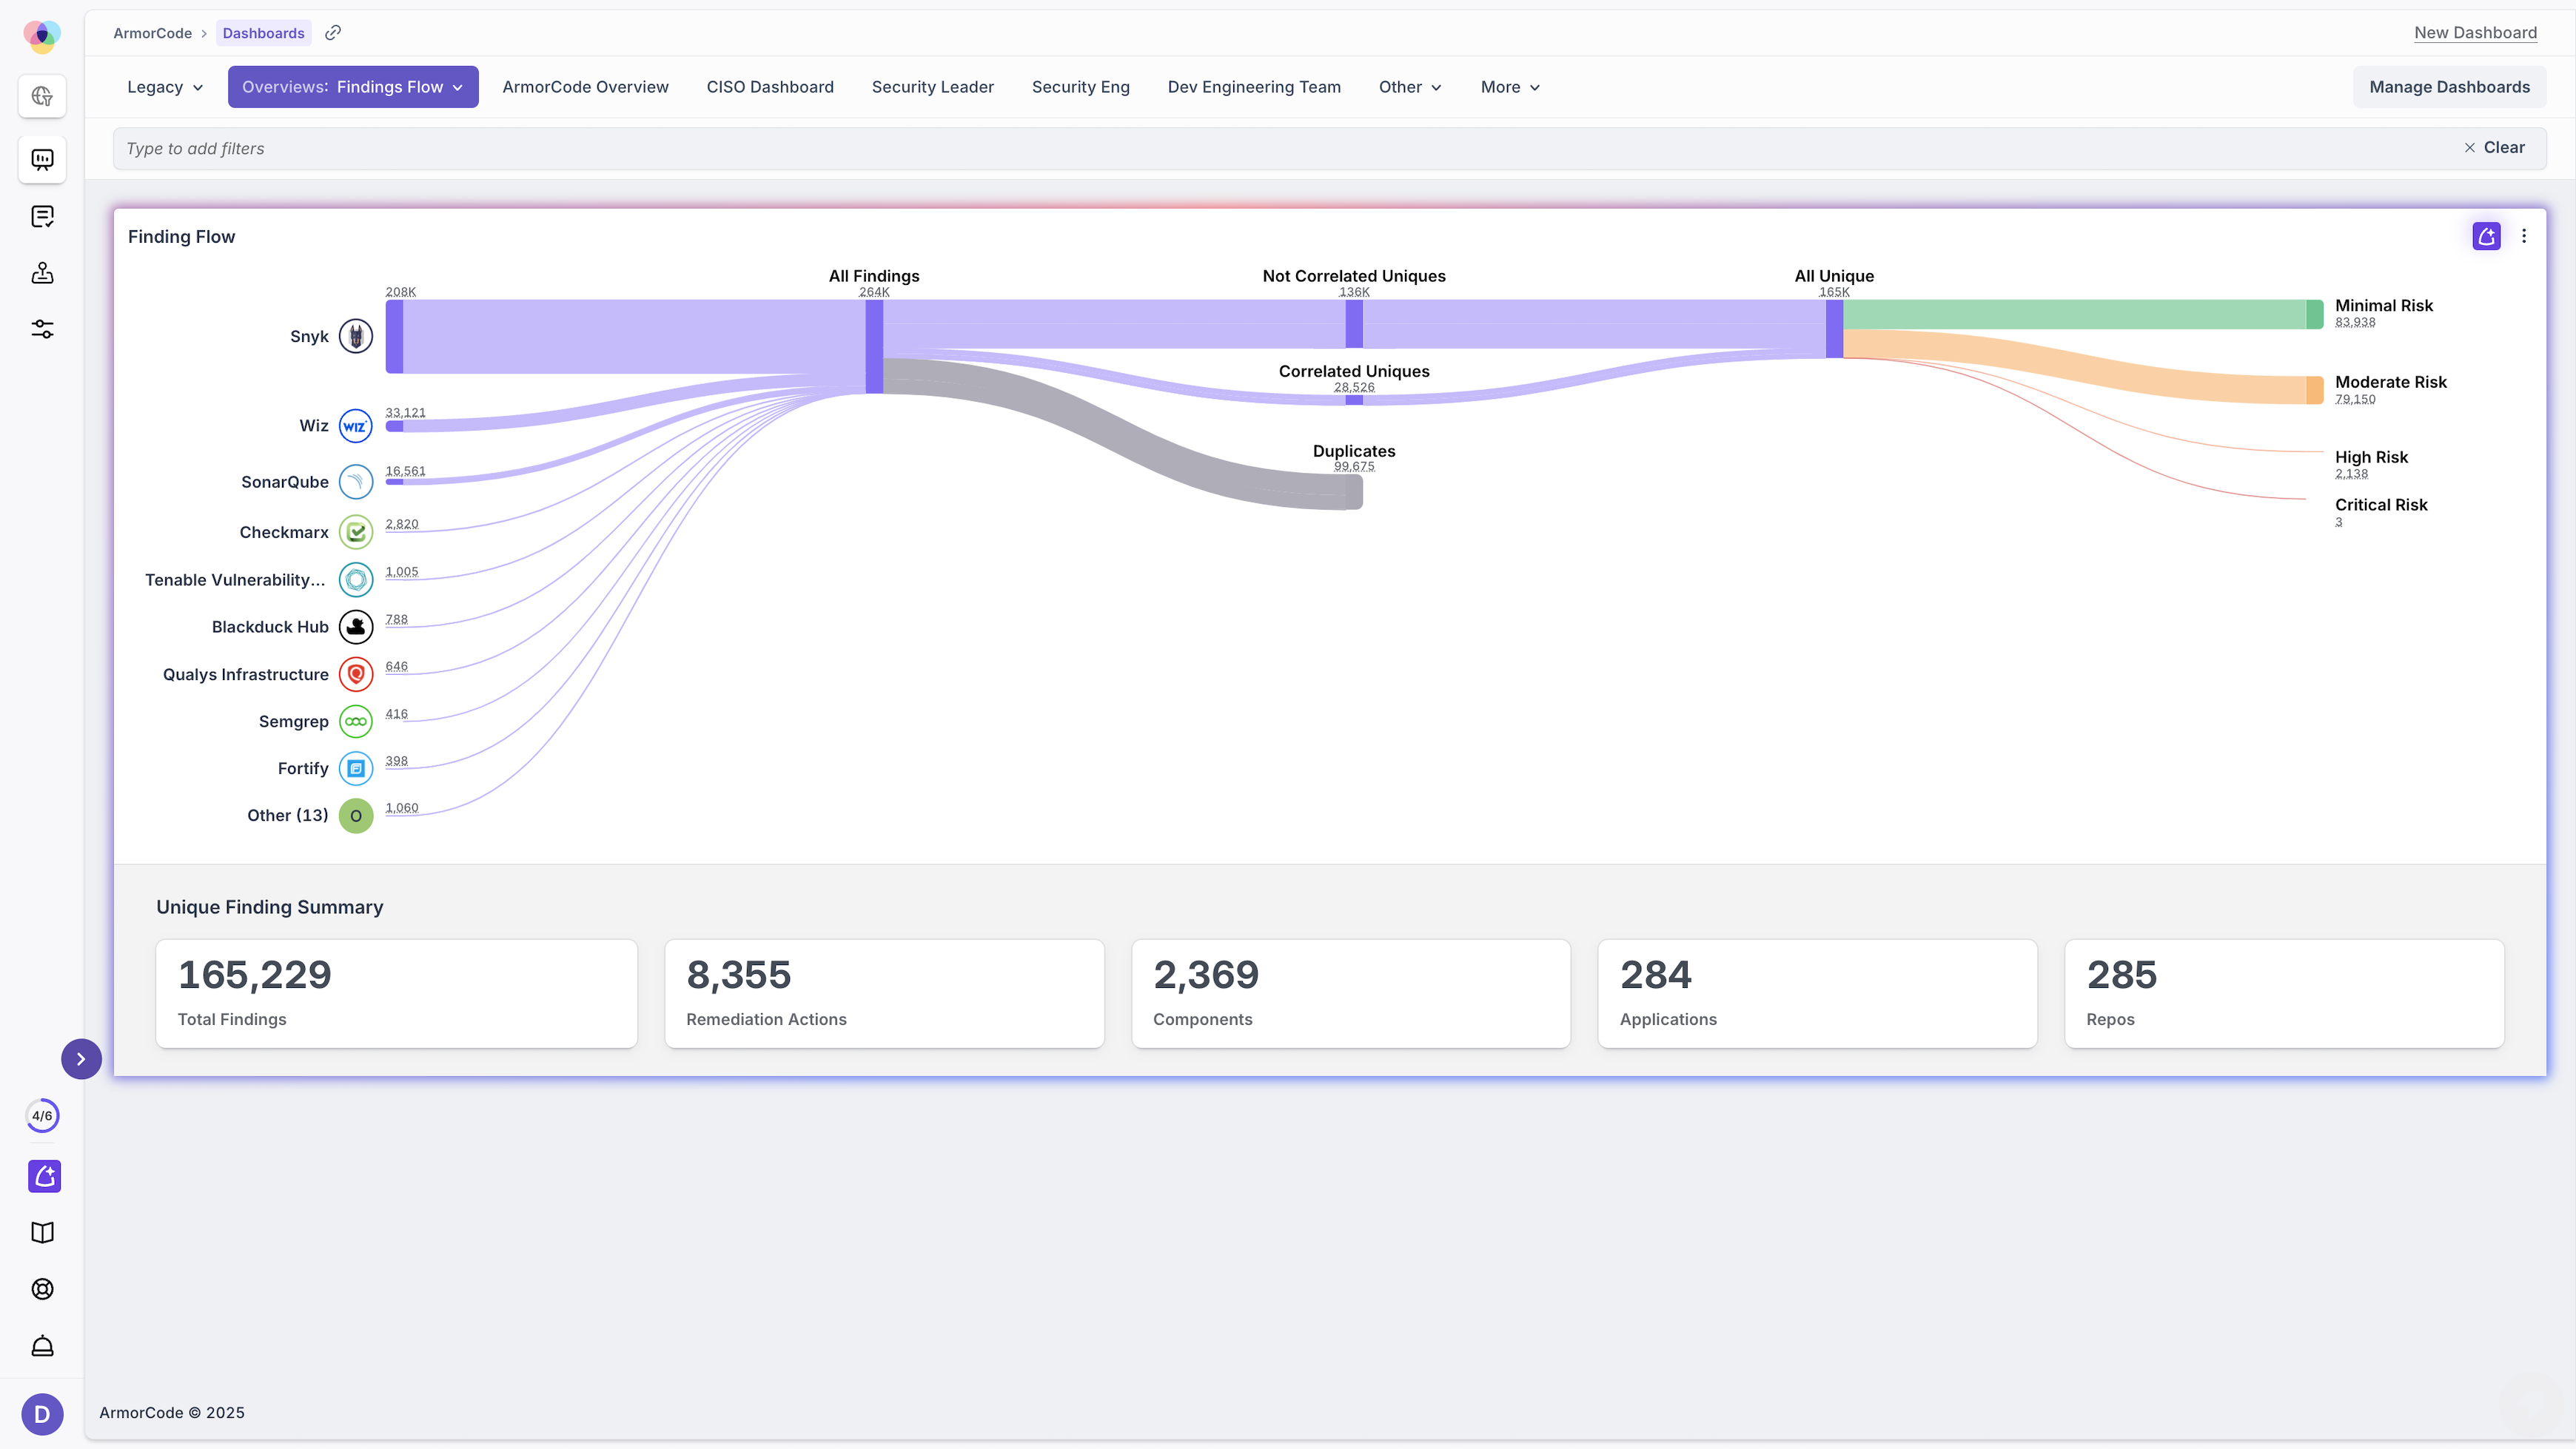Click the Other (13) green circle icon
The width and height of the screenshot is (2576, 1449).
click(x=356, y=816)
